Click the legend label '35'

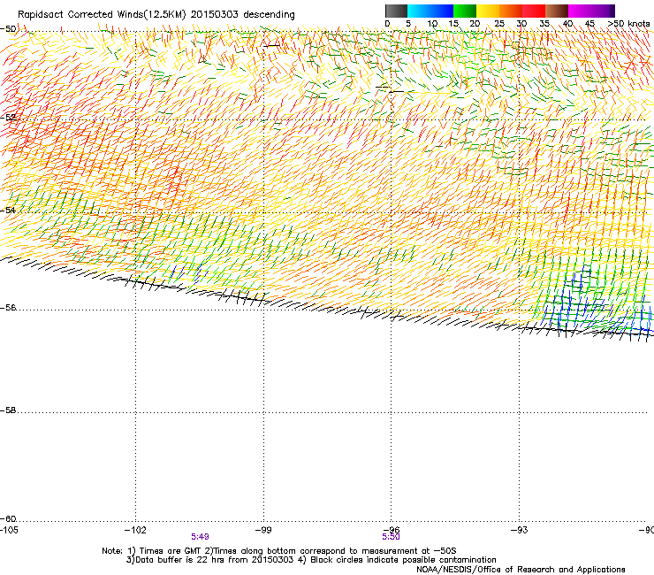[x=544, y=24]
